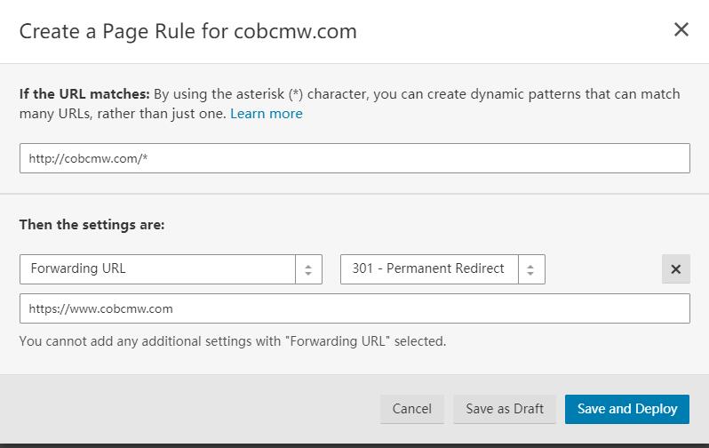Click the URL match pattern input field
Viewport: 709px width, 448px height.
pos(354,158)
